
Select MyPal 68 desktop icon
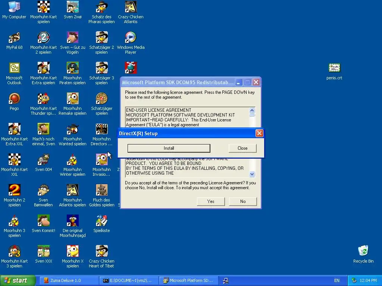[x=14, y=40]
